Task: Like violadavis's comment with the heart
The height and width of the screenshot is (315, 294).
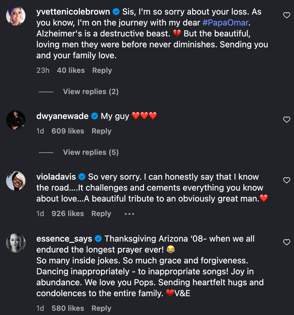Action: pos(286,180)
